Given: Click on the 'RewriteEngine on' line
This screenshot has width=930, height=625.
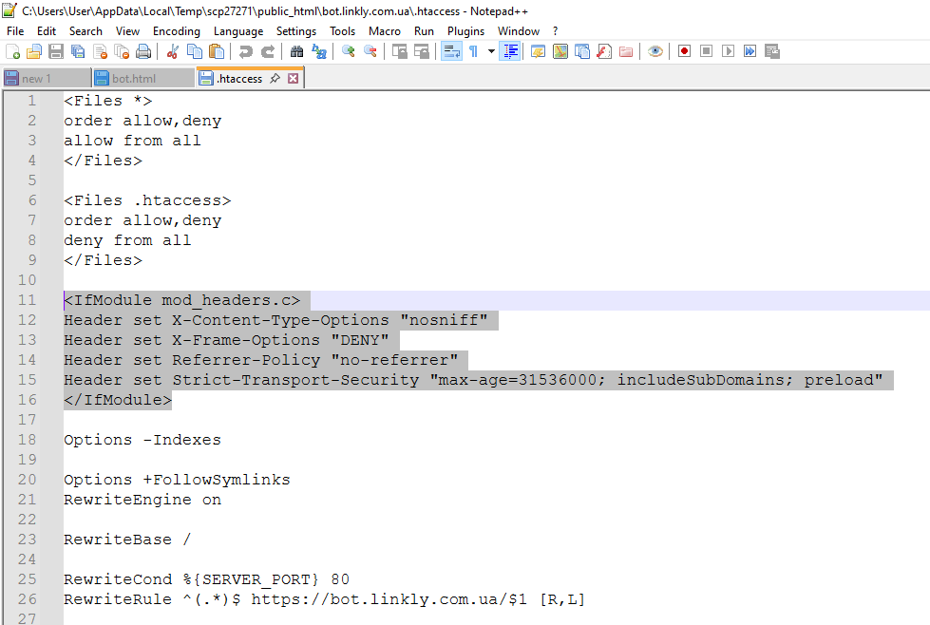Looking at the screenshot, I should click(142, 500).
